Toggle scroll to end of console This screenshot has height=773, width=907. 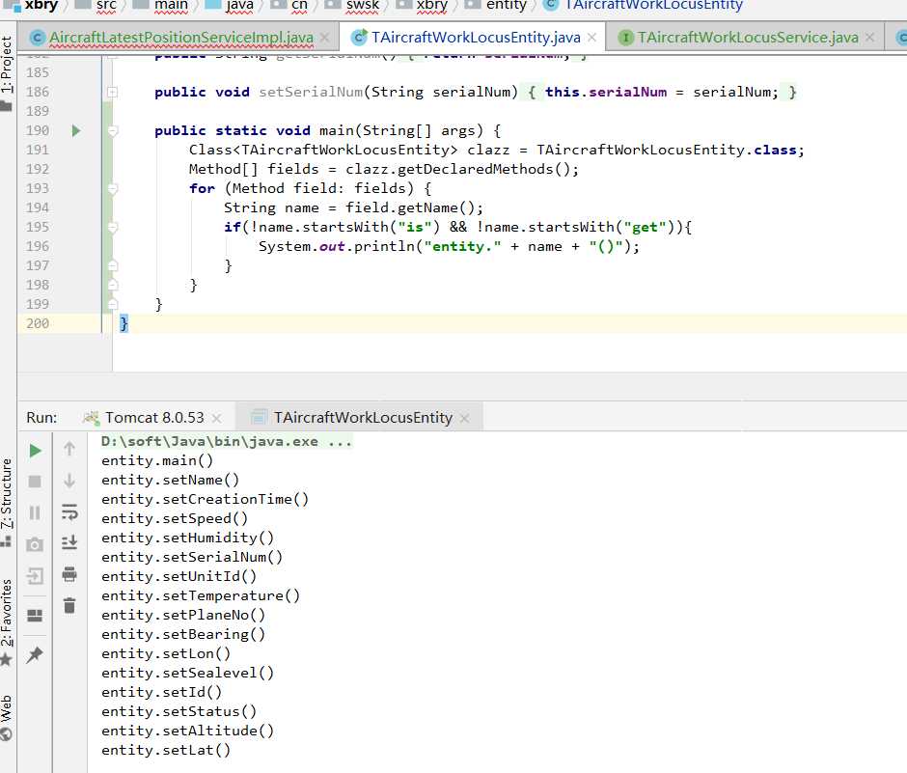point(69,542)
